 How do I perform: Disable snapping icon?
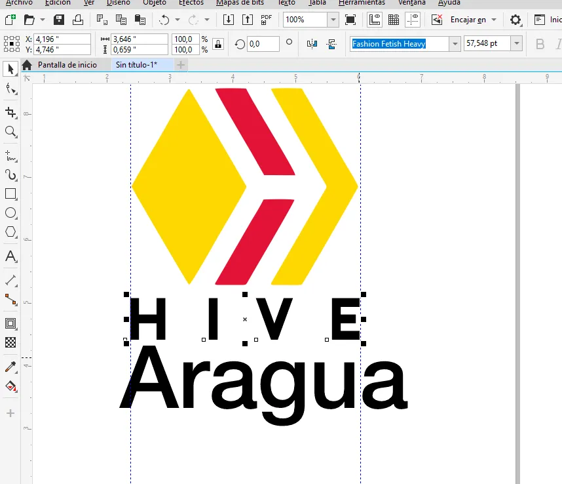pyautogui.click(x=436, y=20)
